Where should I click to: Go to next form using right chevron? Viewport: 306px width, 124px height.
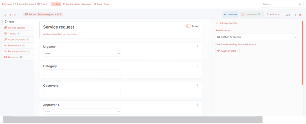click(x=295, y=15)
